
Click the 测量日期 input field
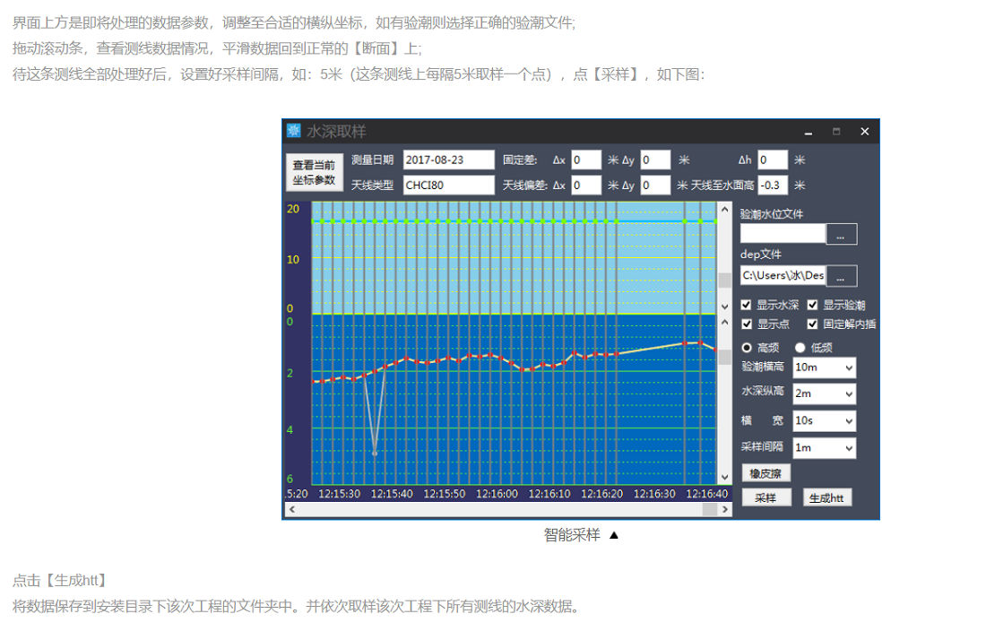click(448, 160)
